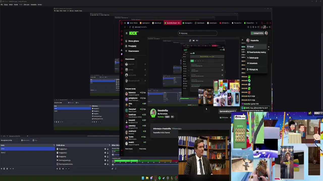Click Spersonalizuj kanał button
The image size is (323, 181).
228,111
